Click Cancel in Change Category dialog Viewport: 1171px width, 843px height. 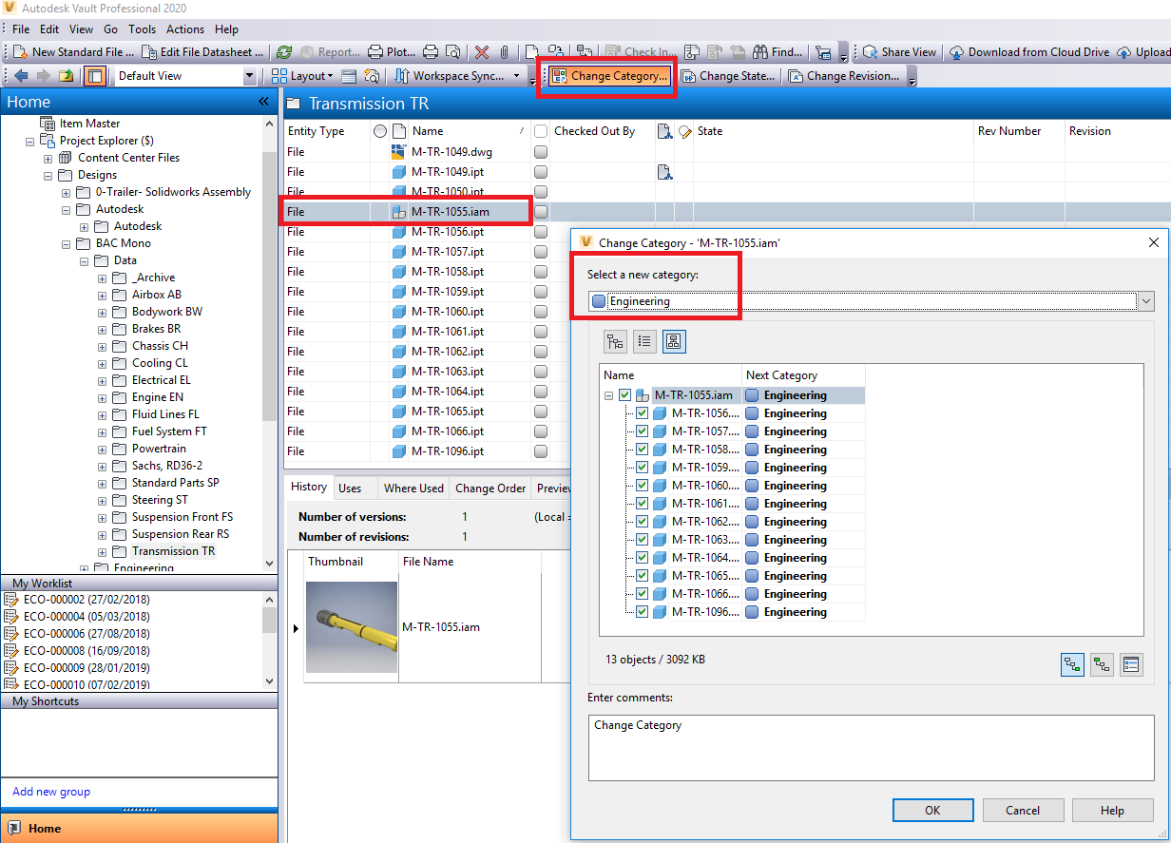pyautogui.click(x=1023, y=811)
